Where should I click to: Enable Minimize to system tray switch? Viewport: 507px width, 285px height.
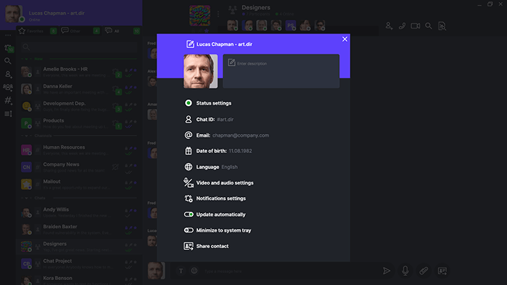click(x=189, y=231)
